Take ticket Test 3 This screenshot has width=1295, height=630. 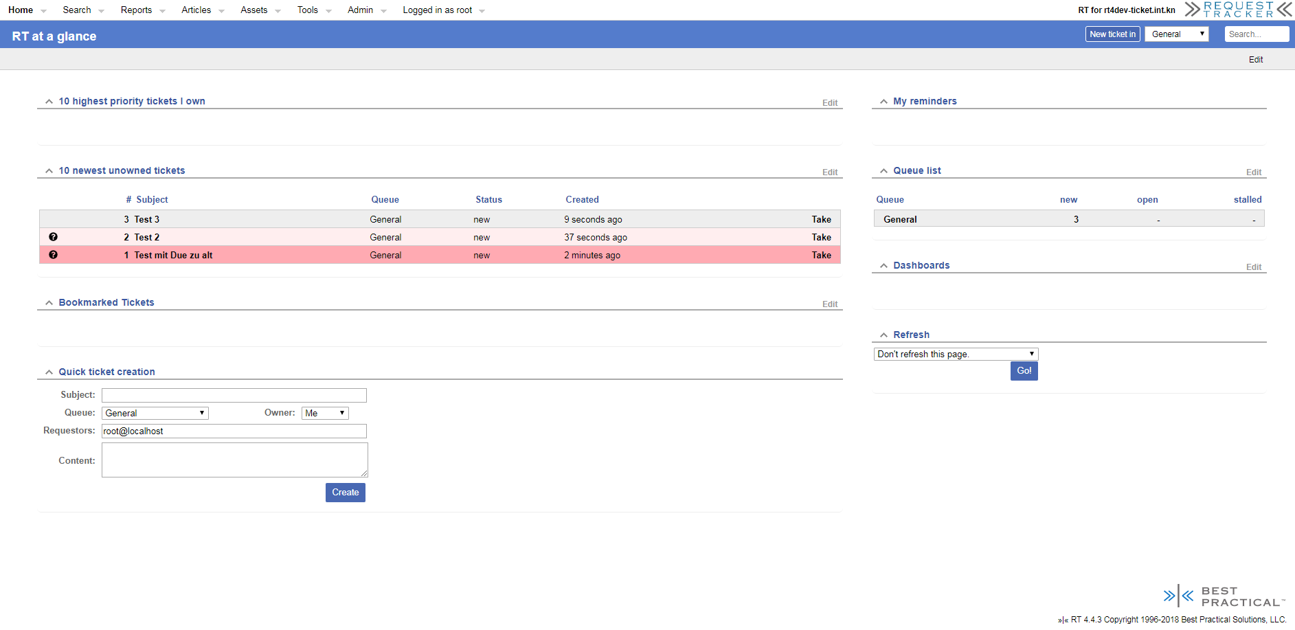[x=821, y=220]
